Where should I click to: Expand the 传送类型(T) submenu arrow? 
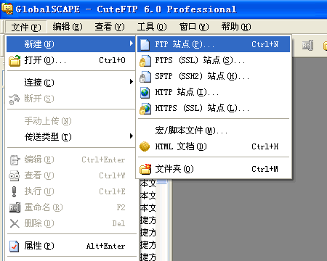(131, 136)
